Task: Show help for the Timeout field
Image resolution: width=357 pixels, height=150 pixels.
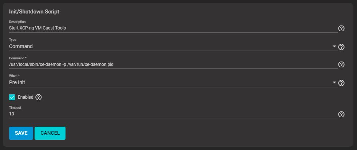Action: (x=341, y=114)
